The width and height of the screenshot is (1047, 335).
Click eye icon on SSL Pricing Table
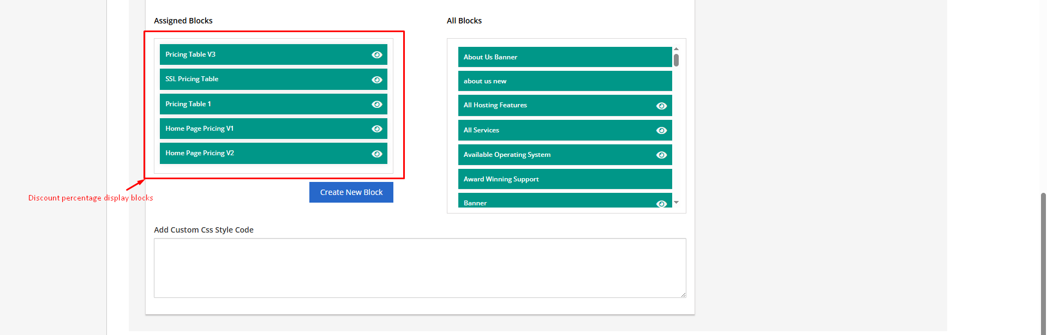[376, 80]
